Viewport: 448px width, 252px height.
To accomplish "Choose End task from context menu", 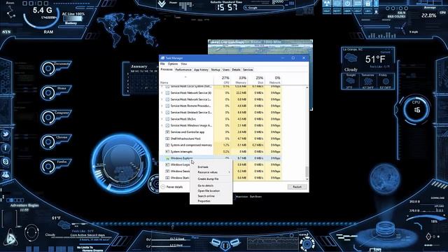I will [x=211, y=167].
